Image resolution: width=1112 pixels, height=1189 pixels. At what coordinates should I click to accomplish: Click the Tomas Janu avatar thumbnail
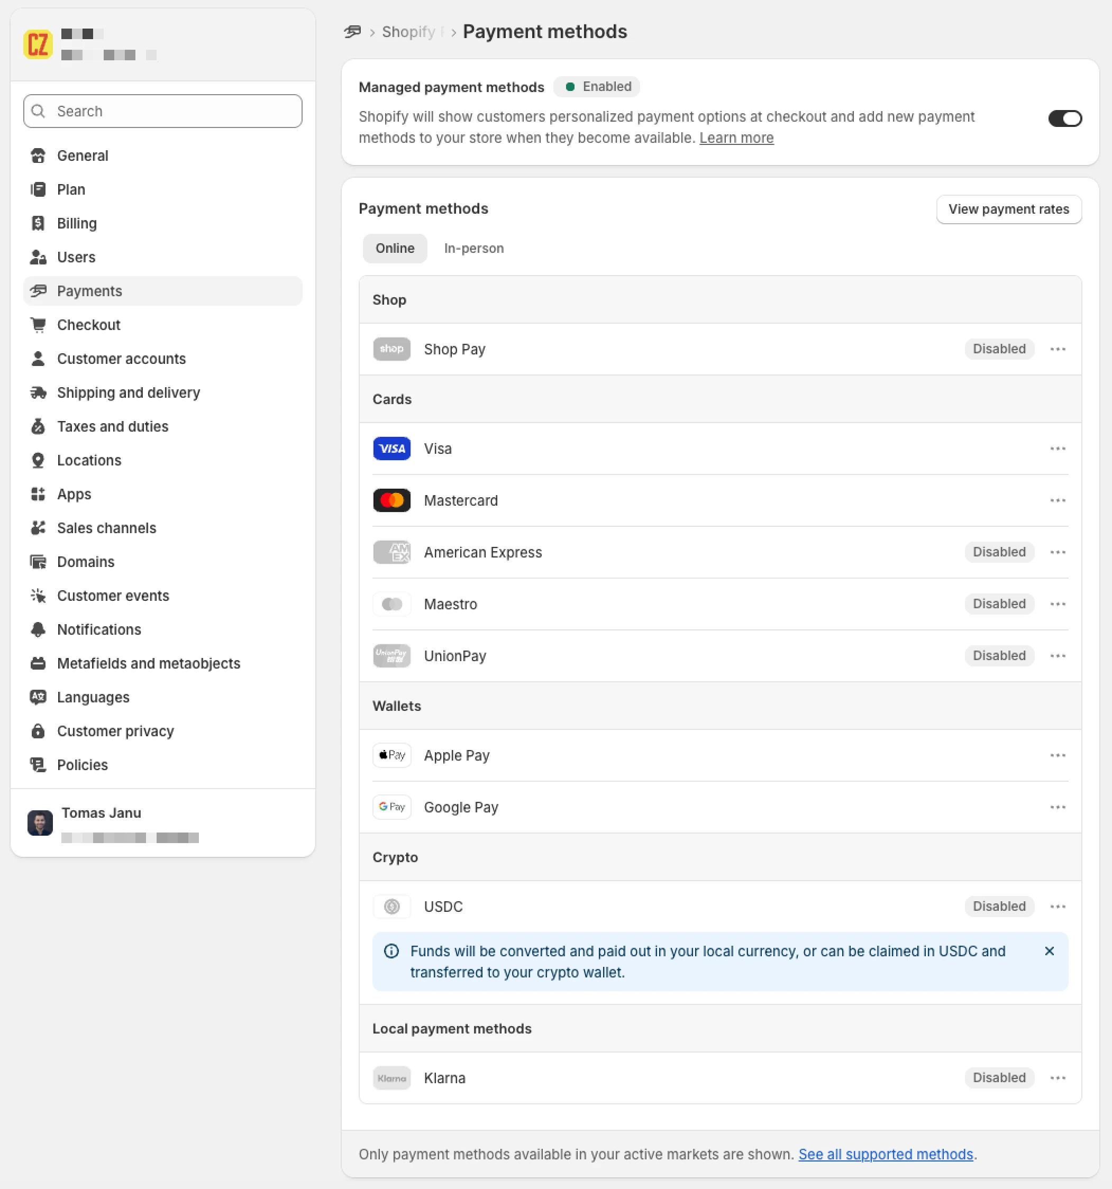point(40,823)
